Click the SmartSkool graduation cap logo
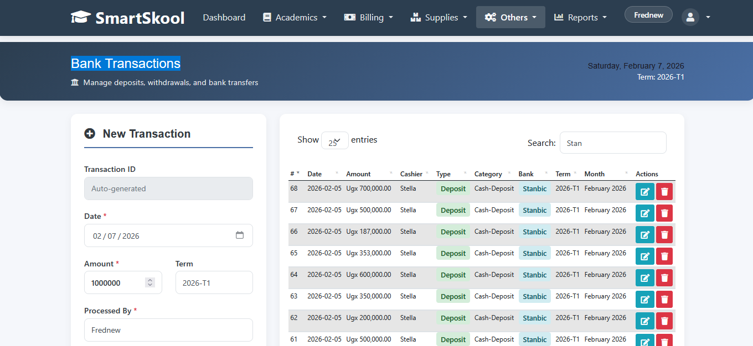753x346 pixels. point(81,17)
